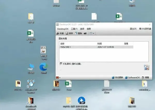Click the dotted grid pattern icon
This screenshot has width=155, height=110.
pos(146,67)
